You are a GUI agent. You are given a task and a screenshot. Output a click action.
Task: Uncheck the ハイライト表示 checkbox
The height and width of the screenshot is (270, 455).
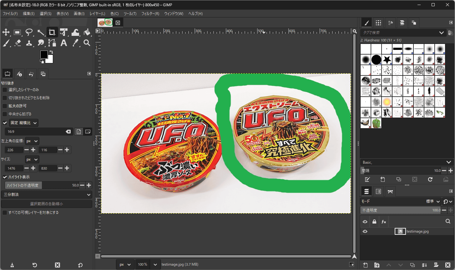(5, 177)
